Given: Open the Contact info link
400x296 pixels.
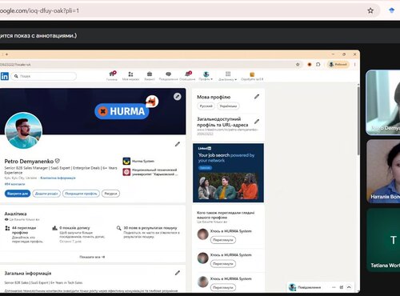Looking at the screenshot, I should 58,178.
